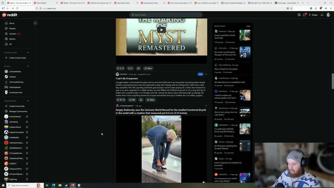Focus the Search Reddit field
The image size is (334, 188).
(x=166, y=15)
